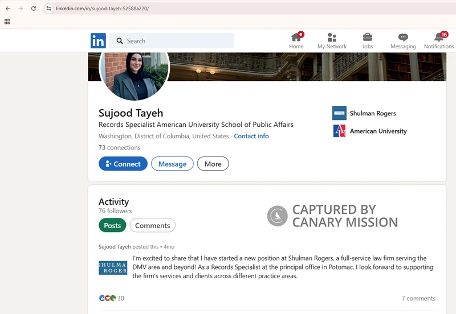Click the apps grid icon in bookmarks bar

(x=7, y=22)
